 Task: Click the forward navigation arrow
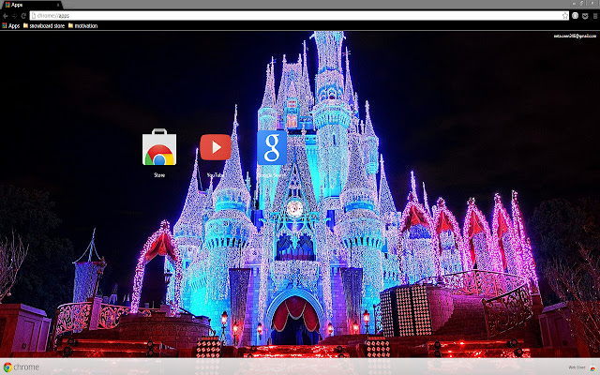[x=15, y=16]
